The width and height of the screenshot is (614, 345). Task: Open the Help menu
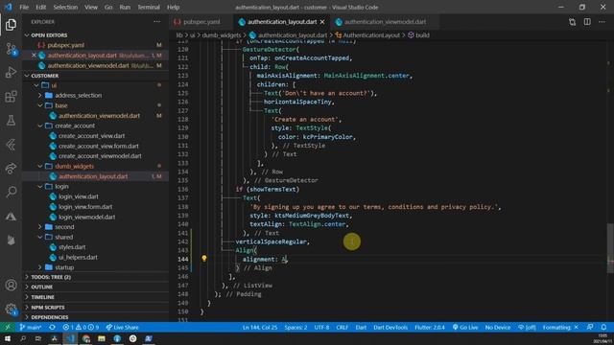tap(173, 7)
